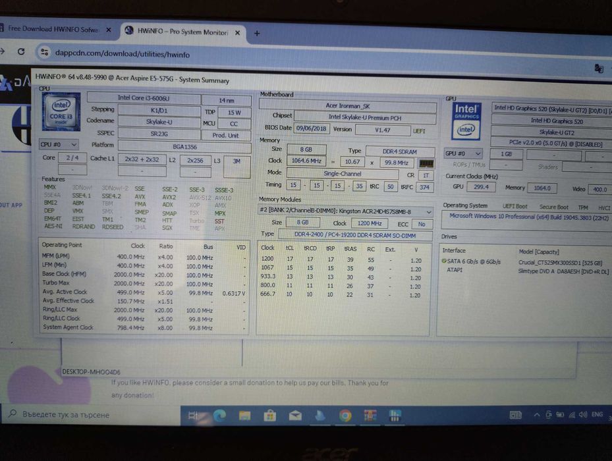Click the blue app icon left of Chrome
The width and height of the screenshot is (612, 461).
[x=320, y=416]
